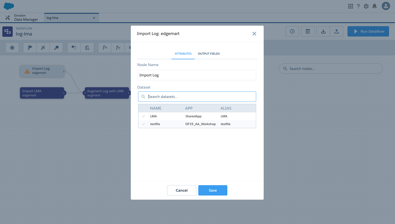
Task: Select the Import Log edgemart node
Action: click(x=42, y=71)
